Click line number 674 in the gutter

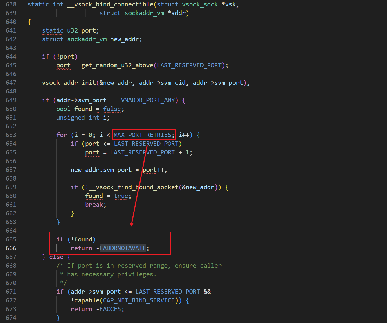(11, 318)
